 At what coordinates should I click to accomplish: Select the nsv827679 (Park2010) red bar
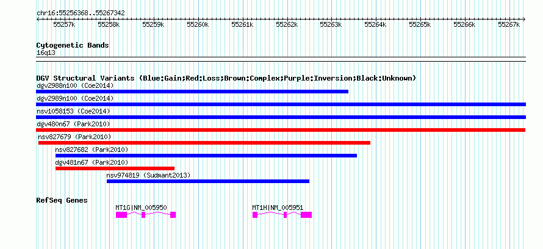(204, 143)
